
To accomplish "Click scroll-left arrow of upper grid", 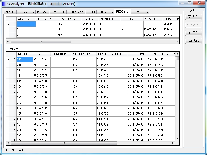I will point(8,41).
